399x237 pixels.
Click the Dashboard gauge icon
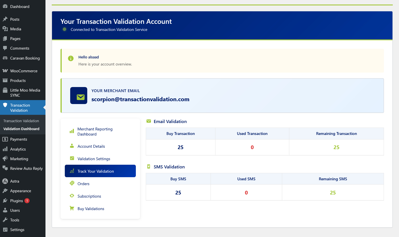pos(5,6)
